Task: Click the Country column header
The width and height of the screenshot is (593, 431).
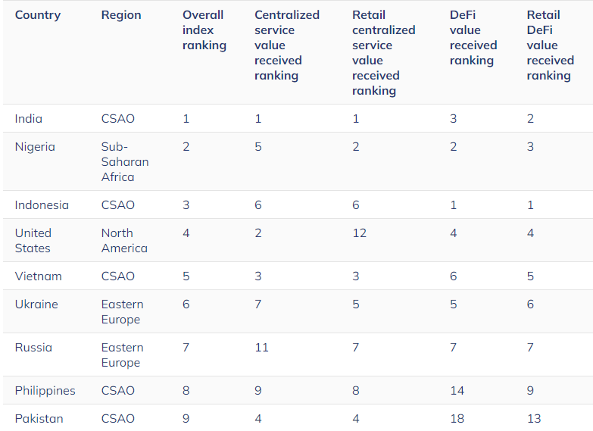Action: click(x=38, y=15)
